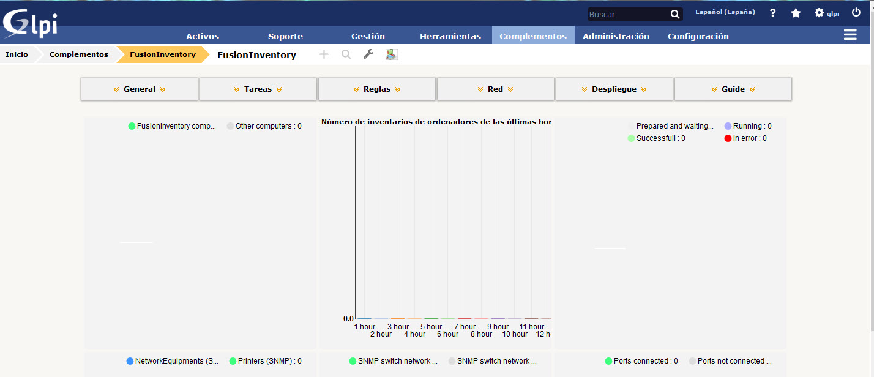Image resolution: width=874 pixels, height=377 pixels.
Task: Click the wrench configuration icon in toolbar
Action: (368, 54)
